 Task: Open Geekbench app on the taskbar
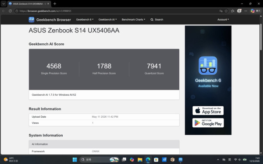point(181,160)
